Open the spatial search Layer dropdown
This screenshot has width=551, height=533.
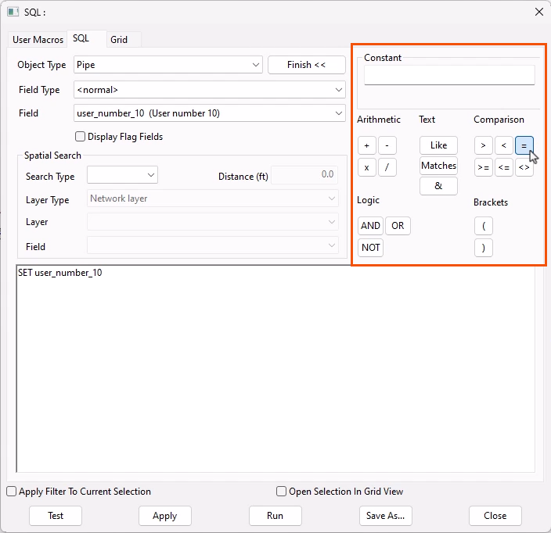pyautogui.click(x=213, y=222)
